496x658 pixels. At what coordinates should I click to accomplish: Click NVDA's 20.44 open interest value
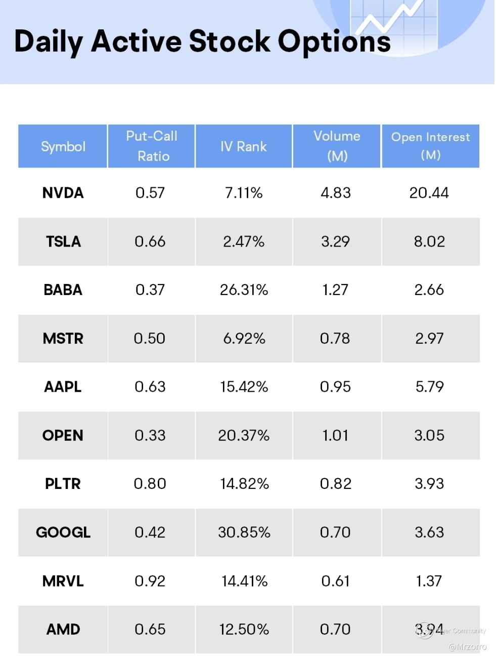coord(429,193)
